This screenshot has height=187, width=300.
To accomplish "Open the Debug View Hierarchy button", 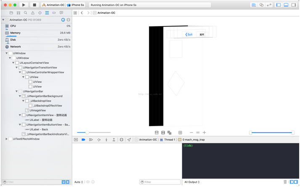I will [121, 140].
